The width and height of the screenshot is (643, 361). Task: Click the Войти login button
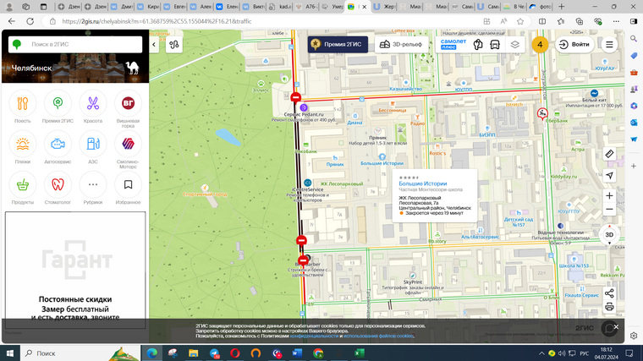pyautogui.click(x=574, y=44)
